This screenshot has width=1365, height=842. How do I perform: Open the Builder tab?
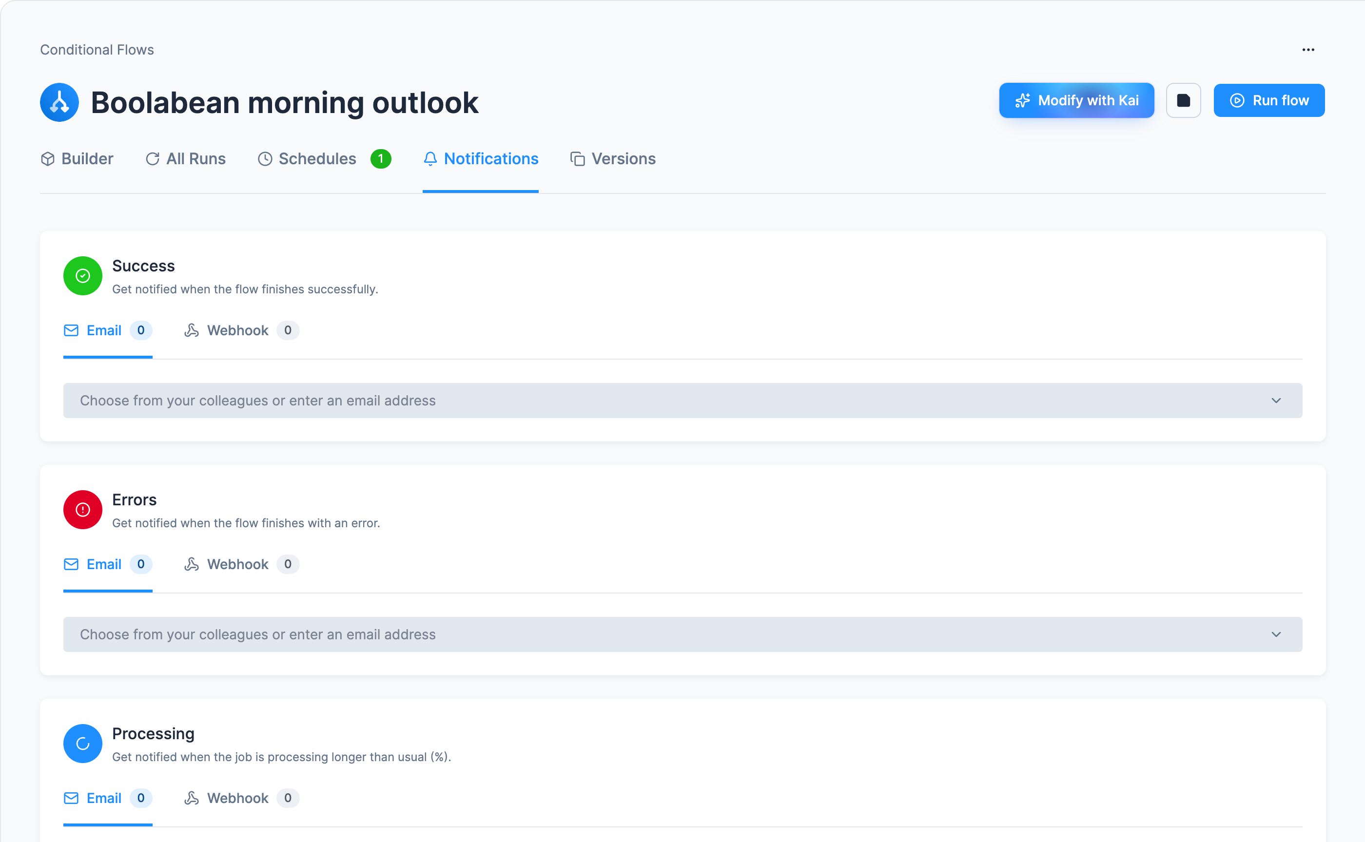[x=77, y=159]
